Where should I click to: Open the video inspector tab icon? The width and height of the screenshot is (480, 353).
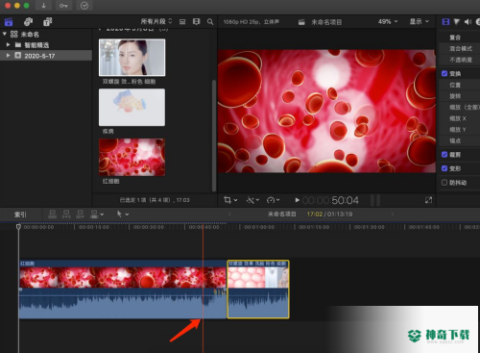coord(445,22)
